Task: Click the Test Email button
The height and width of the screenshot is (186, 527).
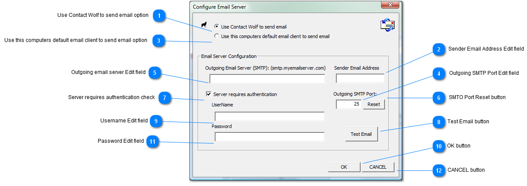Action: [x=361, y=134]
